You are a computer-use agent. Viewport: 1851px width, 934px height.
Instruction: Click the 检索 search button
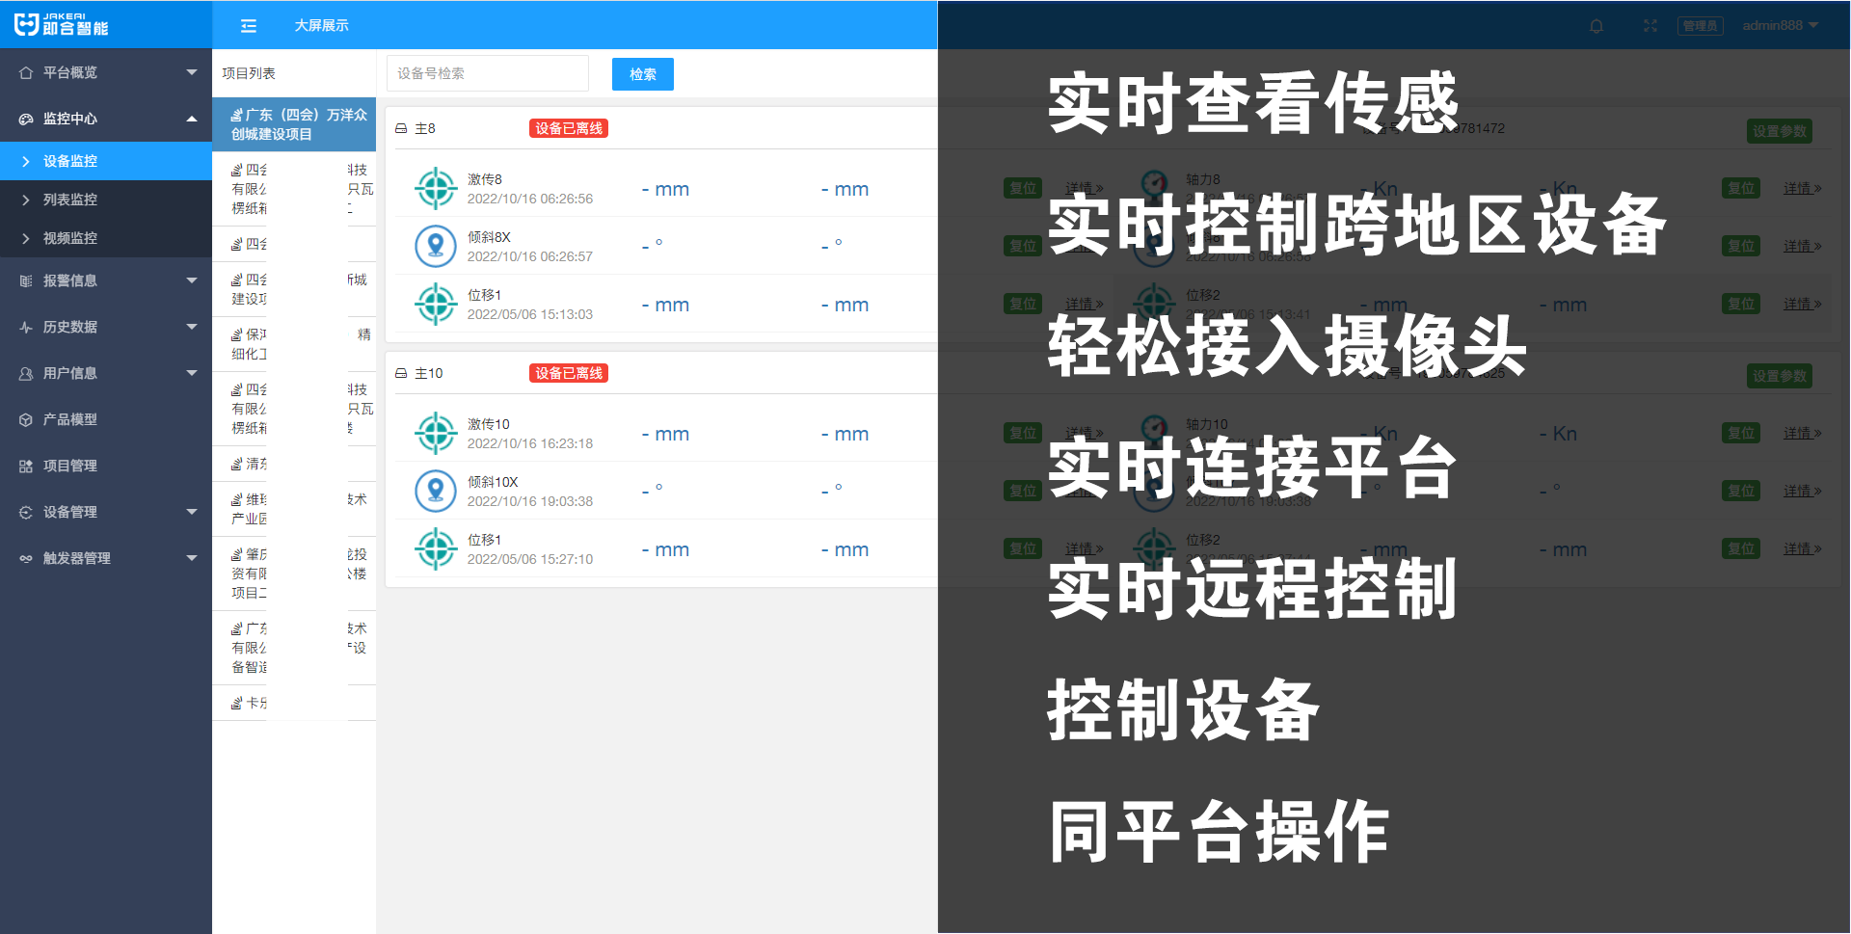(x=643, y=74)
